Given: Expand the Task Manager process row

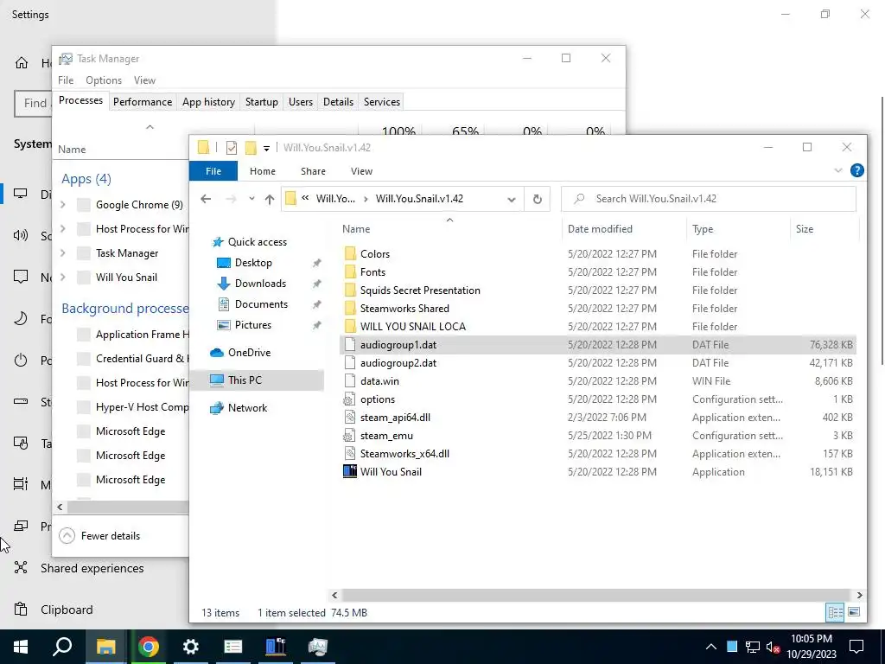Looking at the screenshot, I should coord(63,253).
